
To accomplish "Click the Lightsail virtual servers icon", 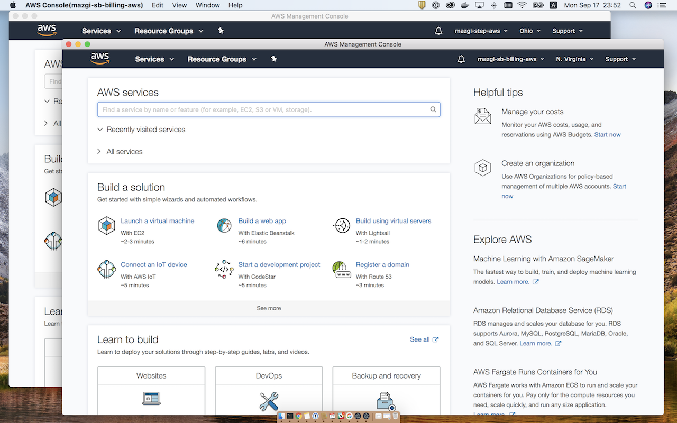I will (x=342, y=226).
